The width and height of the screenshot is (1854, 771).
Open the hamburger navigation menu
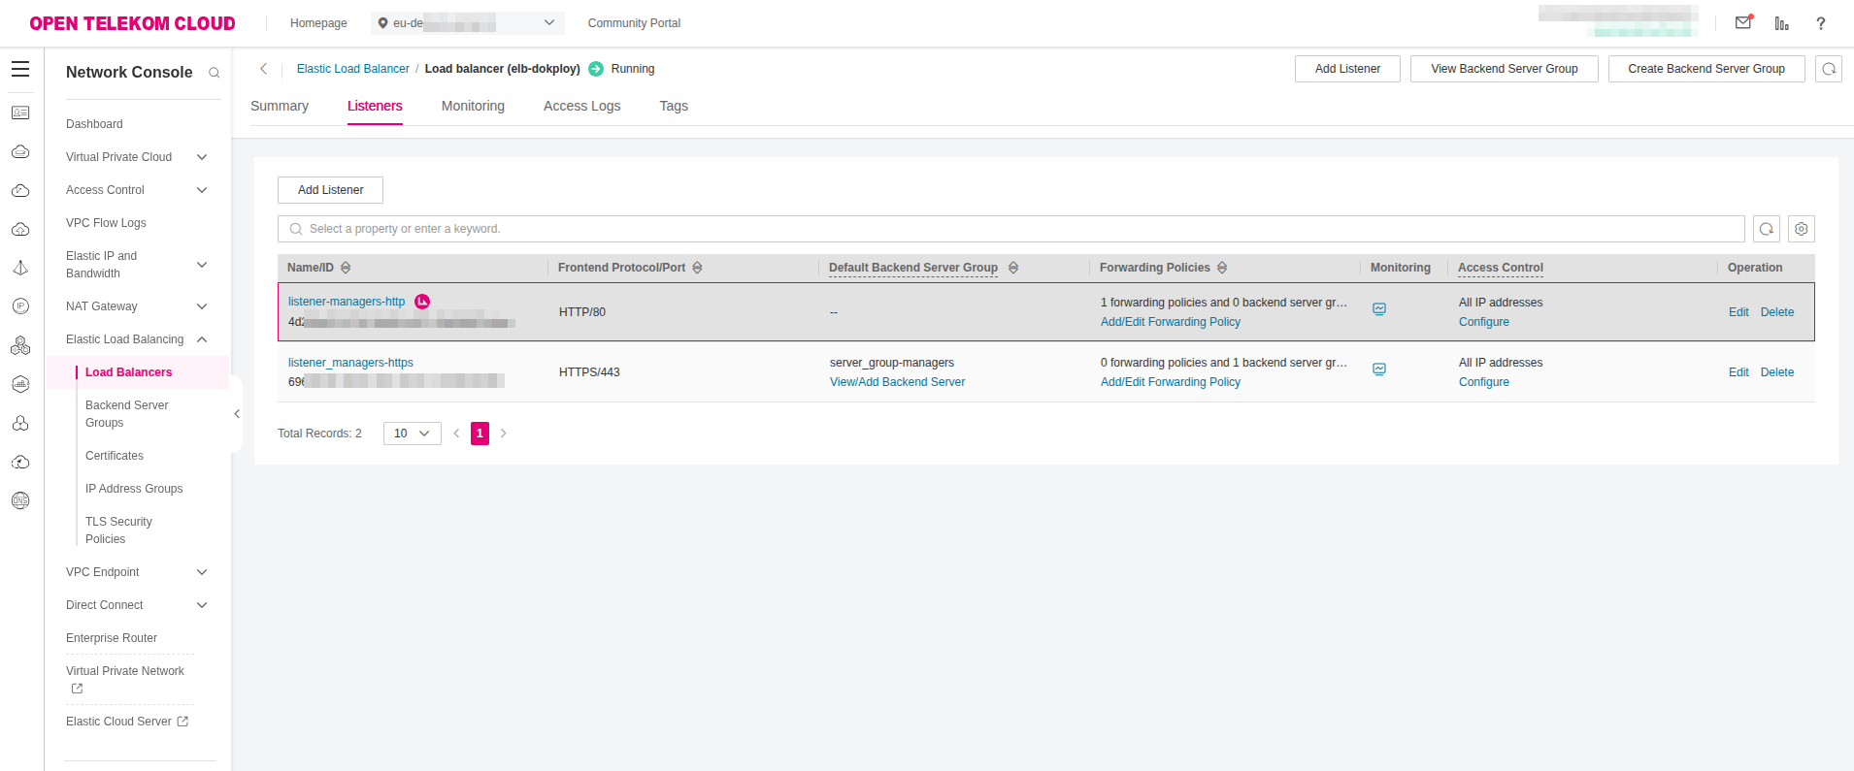[20, 69]
